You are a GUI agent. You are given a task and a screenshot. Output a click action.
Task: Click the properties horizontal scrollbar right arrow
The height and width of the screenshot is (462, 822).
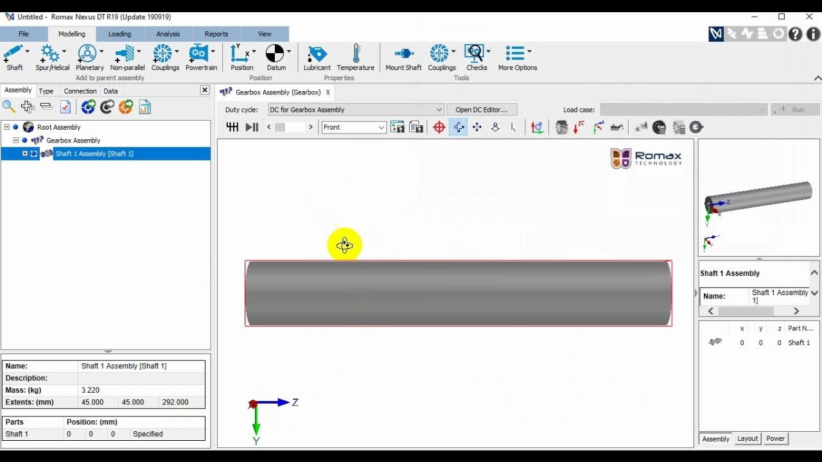point(796,311)
